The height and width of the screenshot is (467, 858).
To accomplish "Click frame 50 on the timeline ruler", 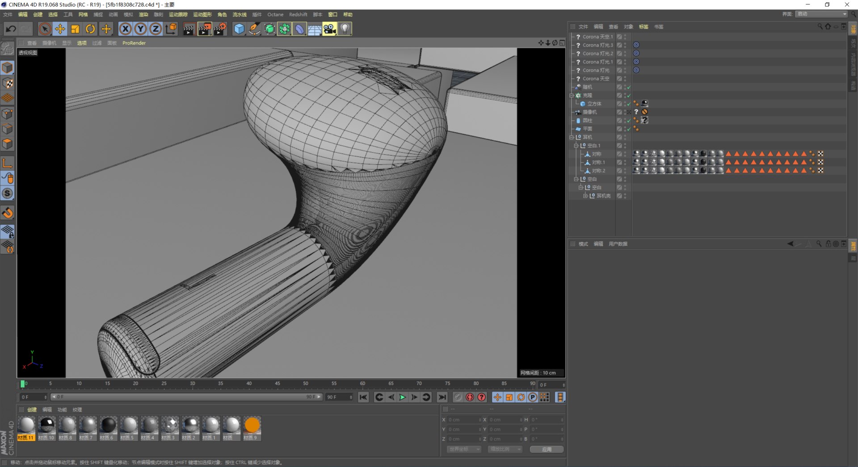I will 306,383.
